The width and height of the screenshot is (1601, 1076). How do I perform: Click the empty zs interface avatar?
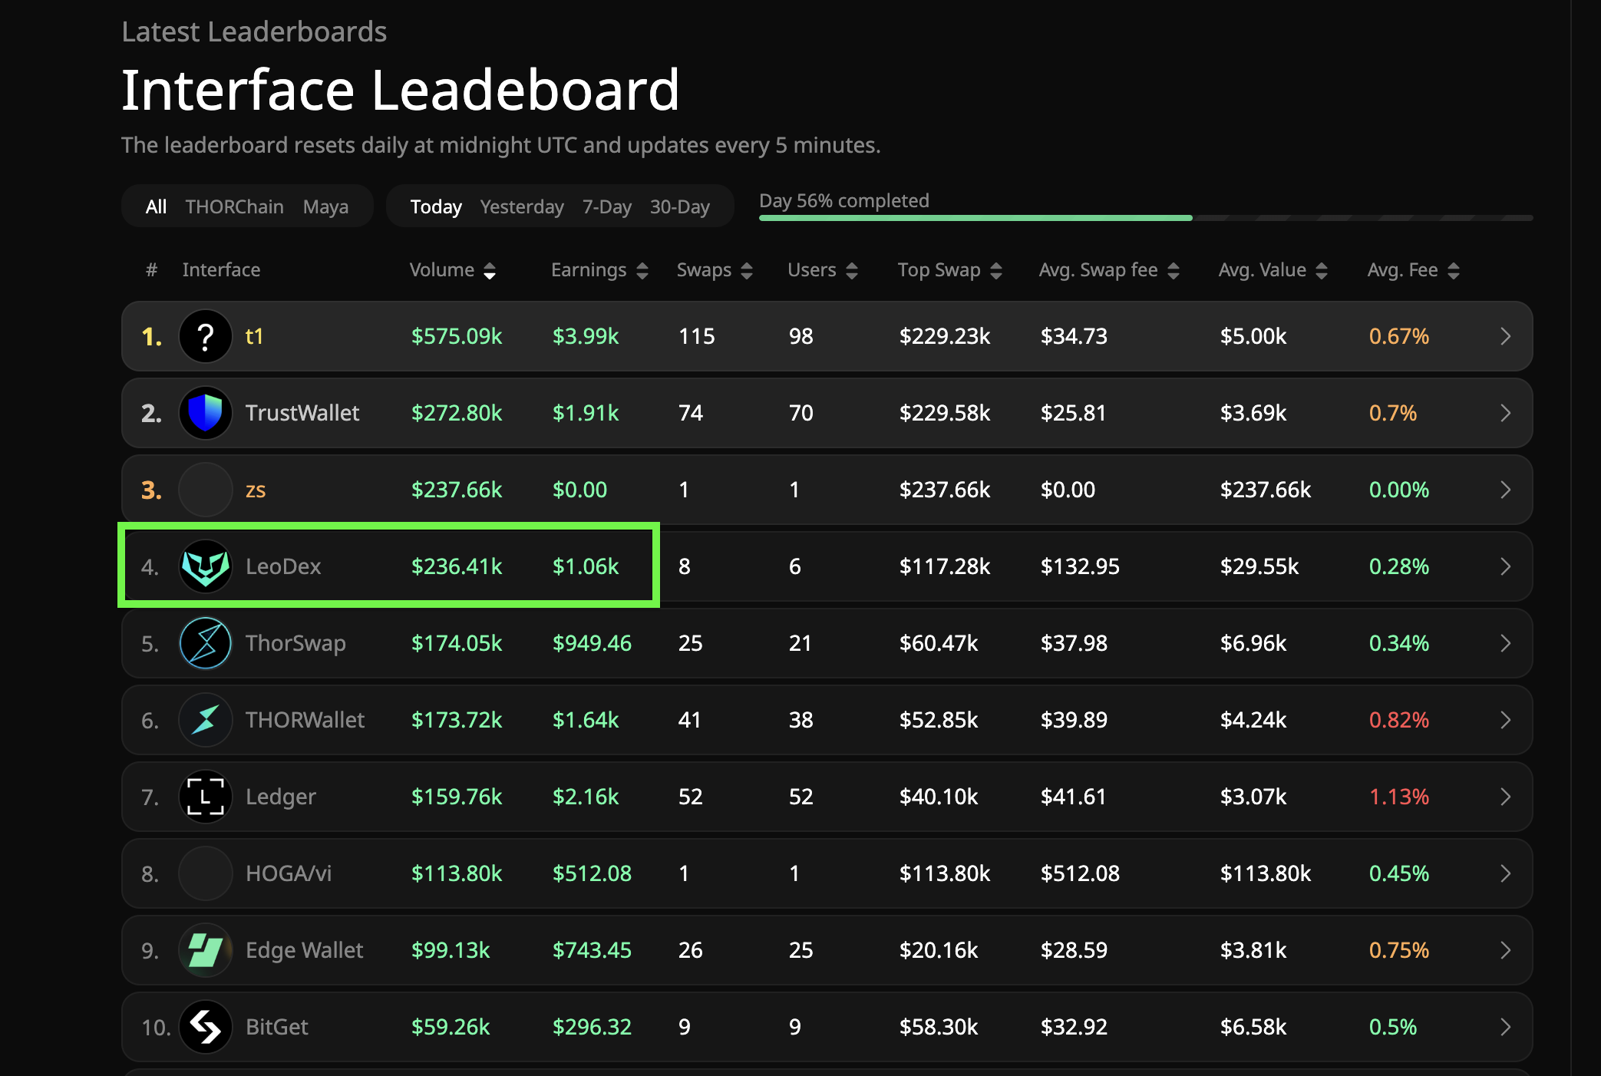[205, 490]
